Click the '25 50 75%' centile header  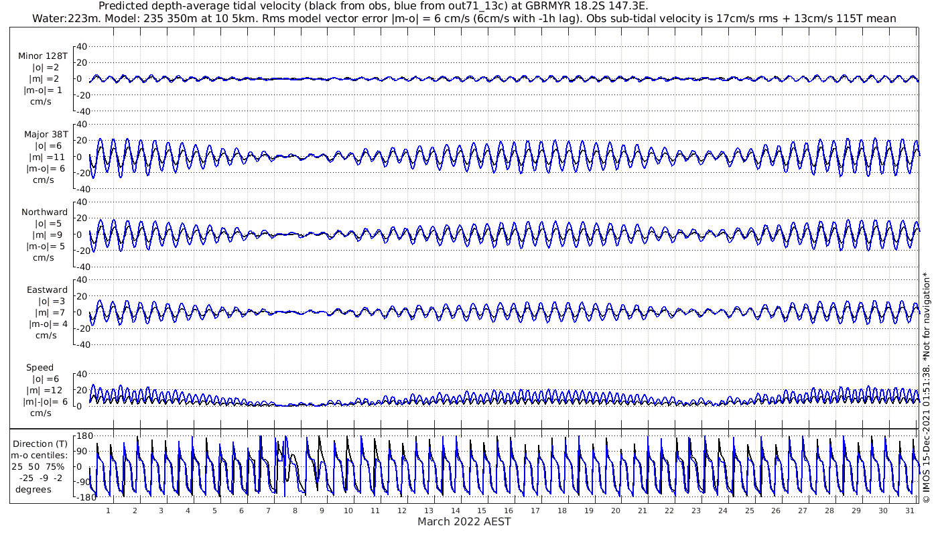coord(38,466)
